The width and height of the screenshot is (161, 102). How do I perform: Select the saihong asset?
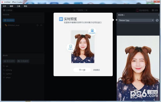(x=9, y=70)
